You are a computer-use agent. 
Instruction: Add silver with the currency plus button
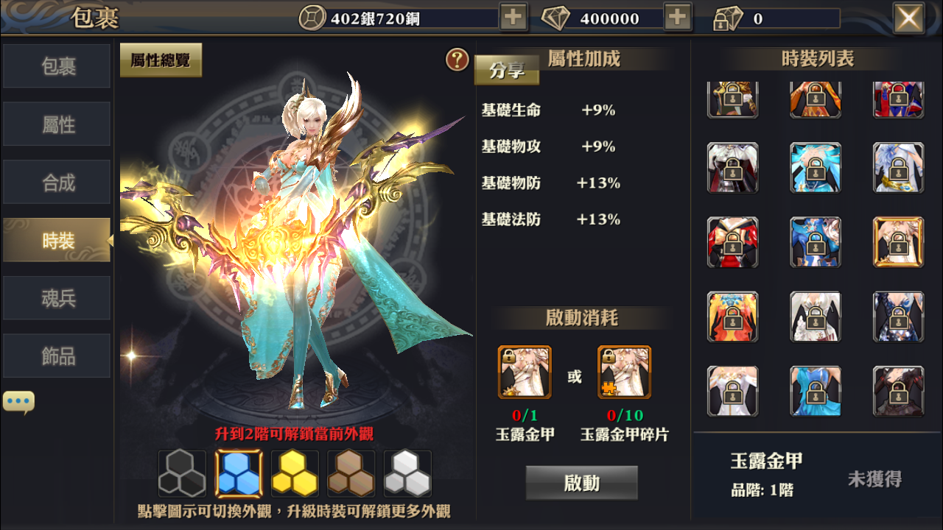[x=513, y=18]
